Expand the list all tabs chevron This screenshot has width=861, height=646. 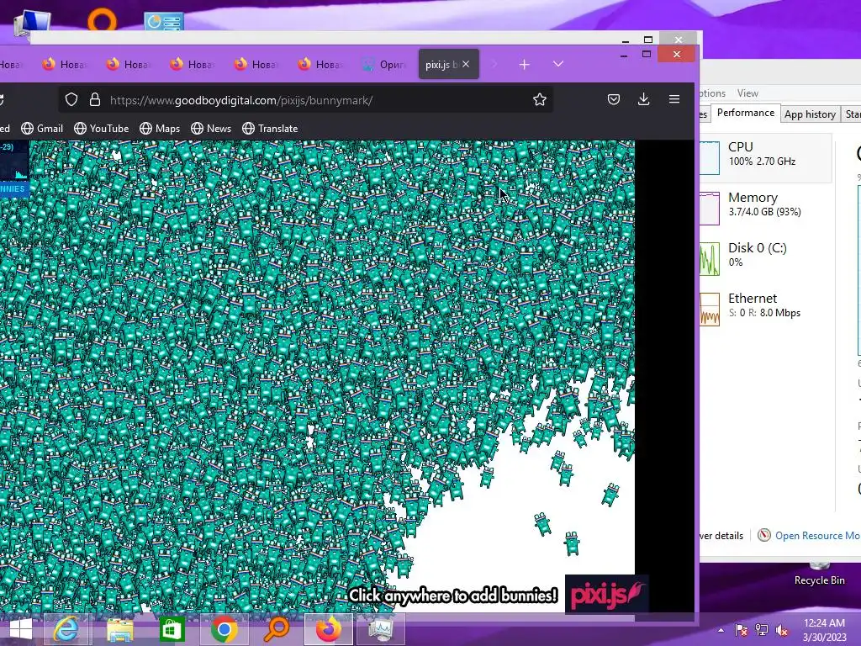[x=558, y=64]
